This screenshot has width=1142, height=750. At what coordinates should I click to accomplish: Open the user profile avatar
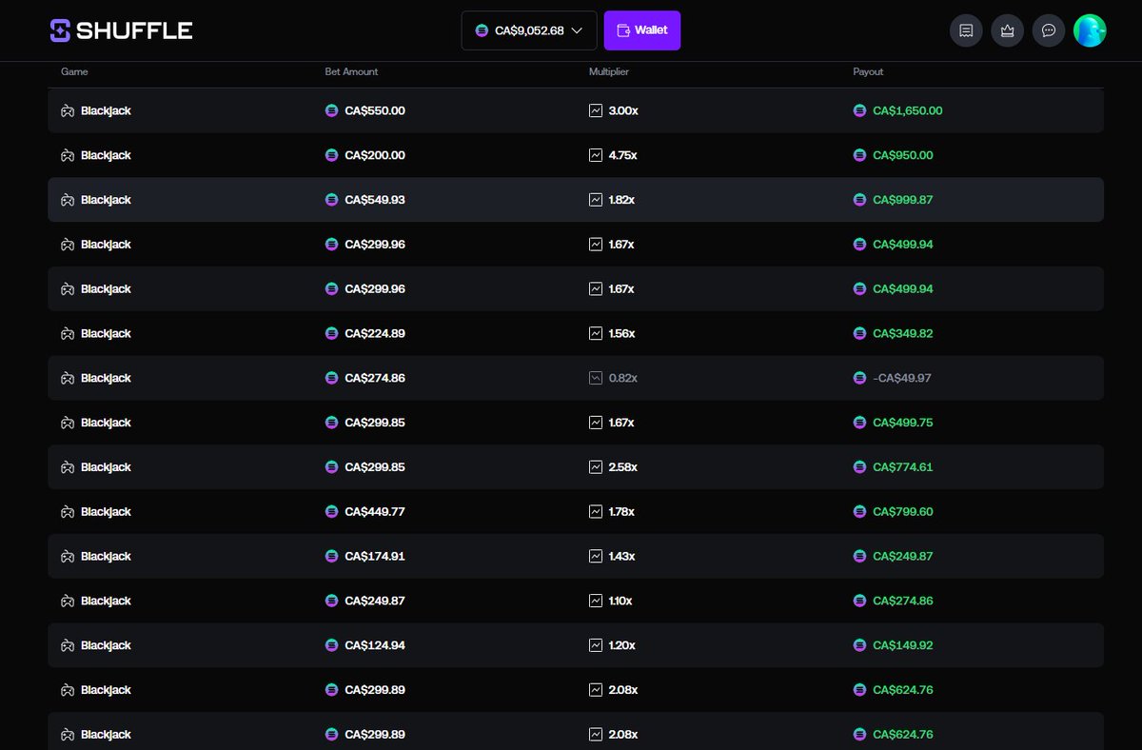[x=1090, y=30]
